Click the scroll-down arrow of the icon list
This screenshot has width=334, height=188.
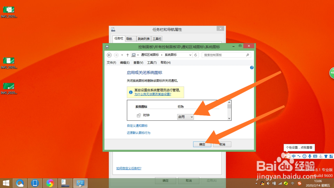coord(229,118)
